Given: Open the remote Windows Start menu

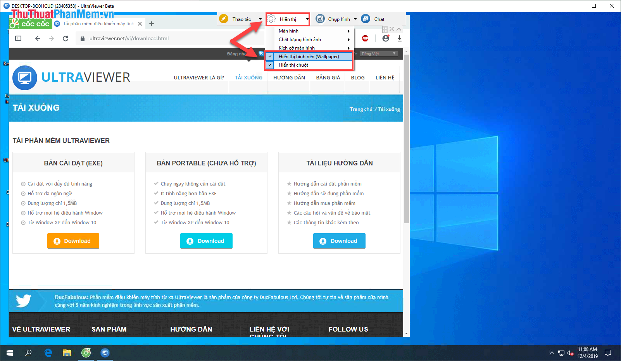Looking at the screenshot, I should pos(10,353).
